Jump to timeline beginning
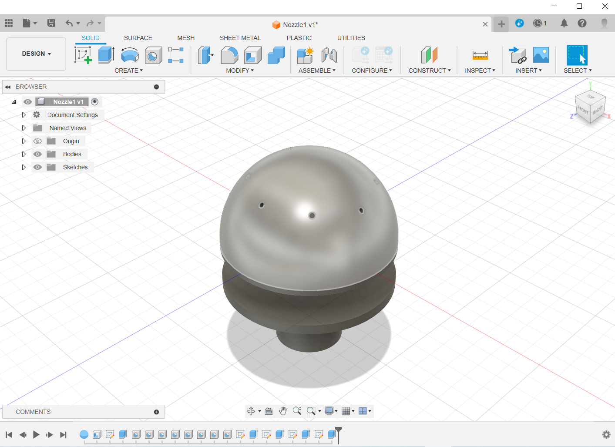Image resolution: width=615 pixels, height=447 pixels. pyautogui.click(x=9, y=434)
